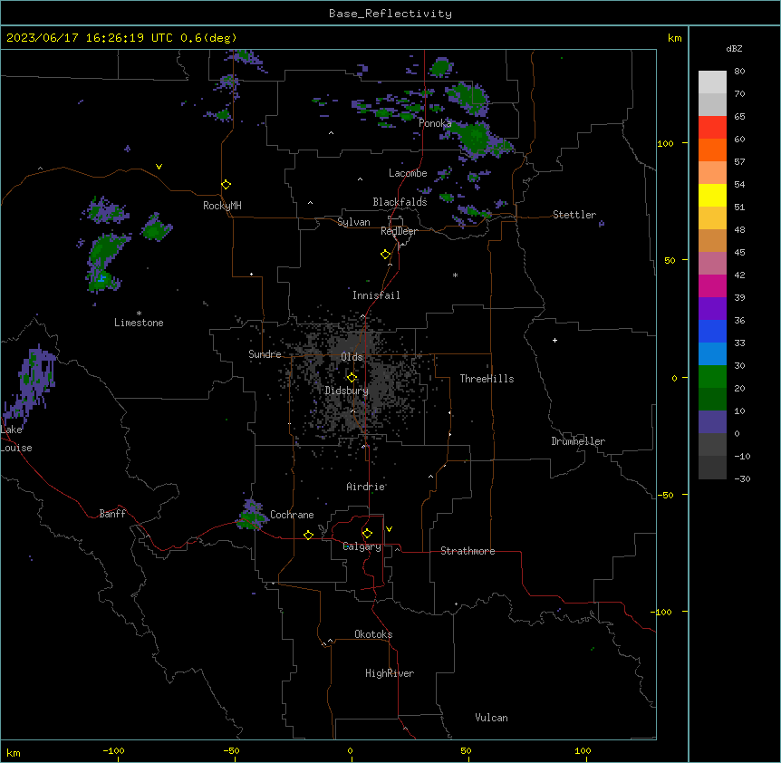Image resolution: width=781 pixels, height=763 pixels.
Task: Click the royal blue 36 dBZ legend swatch
Action: point(712,331)
